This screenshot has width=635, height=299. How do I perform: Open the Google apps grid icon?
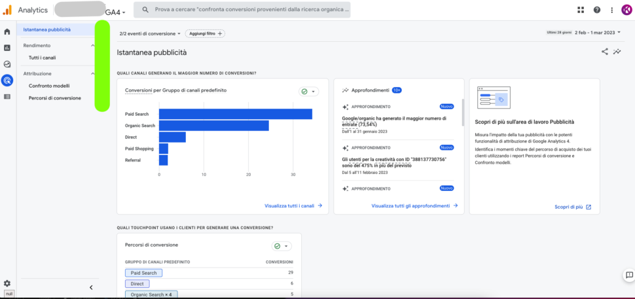tap(581, 10)
